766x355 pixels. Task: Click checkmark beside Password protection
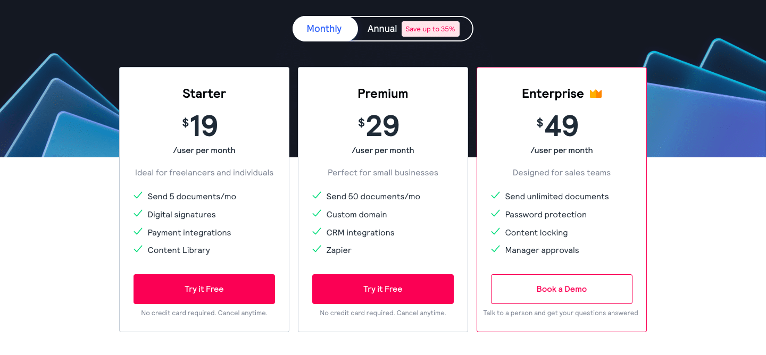click(495, 214)
